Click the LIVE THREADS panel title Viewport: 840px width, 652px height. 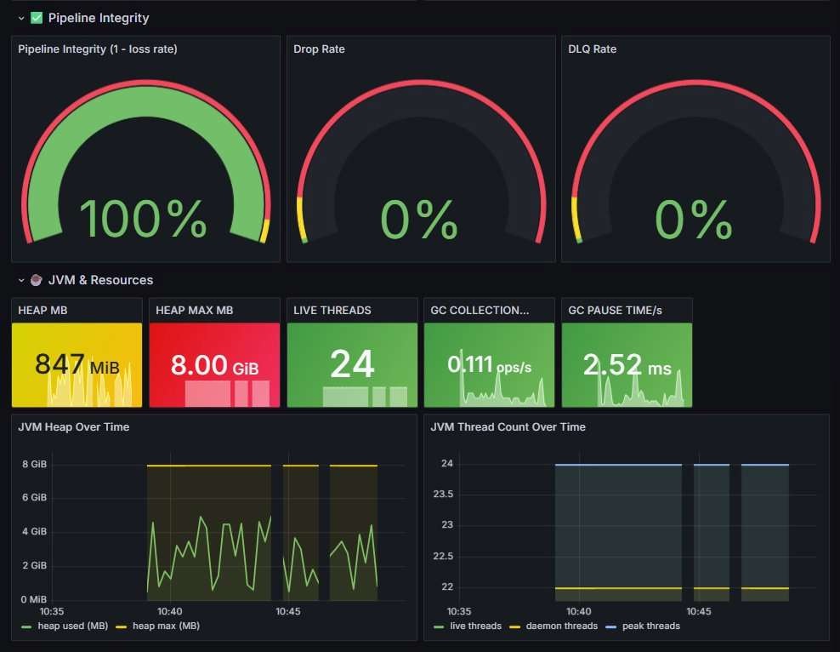click(332, 310)
